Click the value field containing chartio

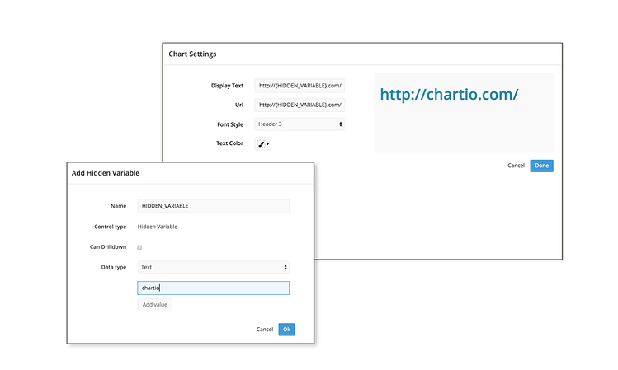pyautogui.click(x=213, y=288)
